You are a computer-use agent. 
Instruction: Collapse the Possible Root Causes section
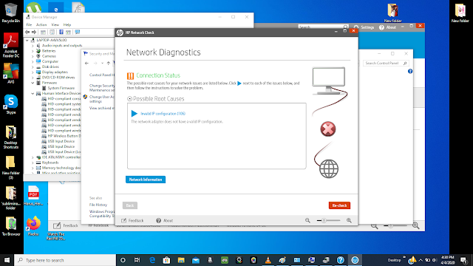(x=129, y=98)
